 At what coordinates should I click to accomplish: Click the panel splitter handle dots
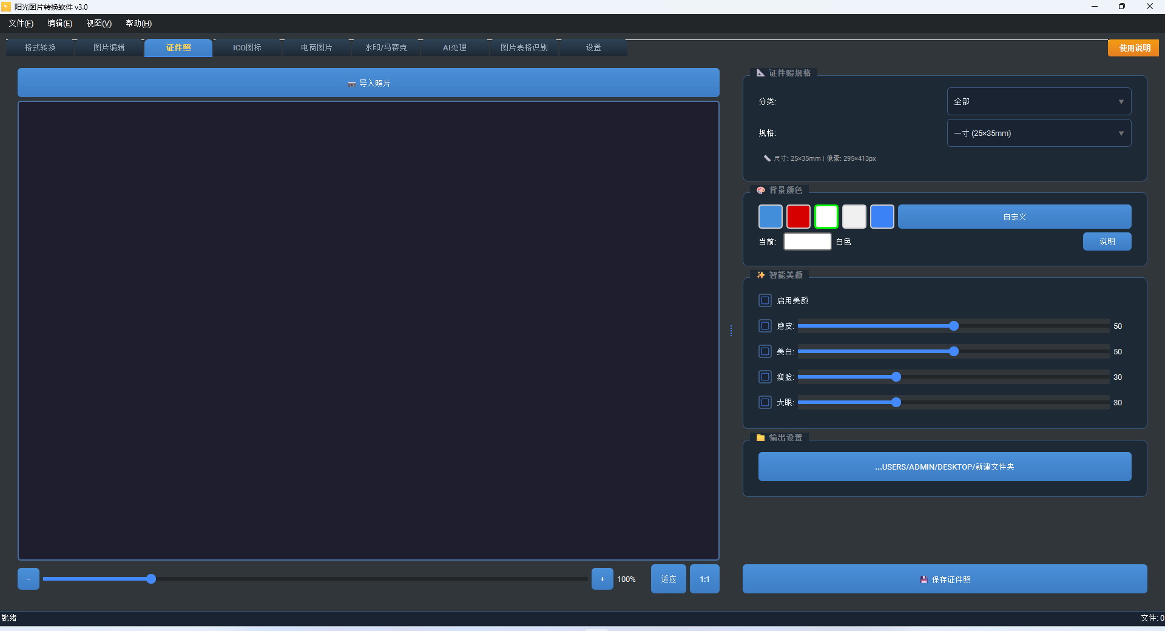tap(731, 331)
